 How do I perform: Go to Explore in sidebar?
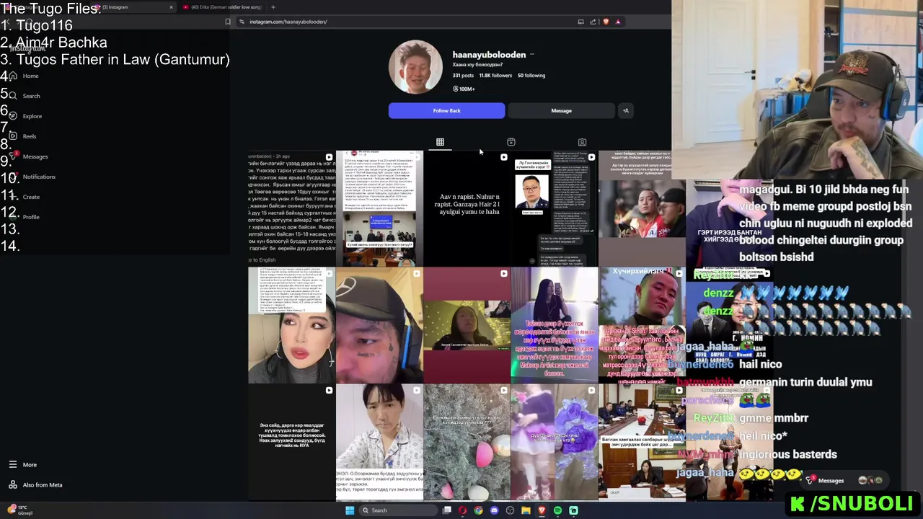[x=25, y=116]
